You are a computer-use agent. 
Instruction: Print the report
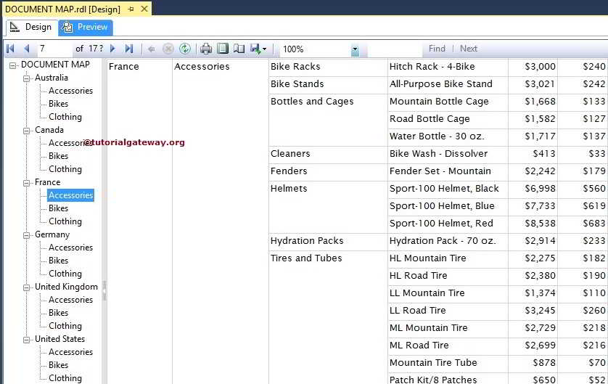tap(206, 49)
